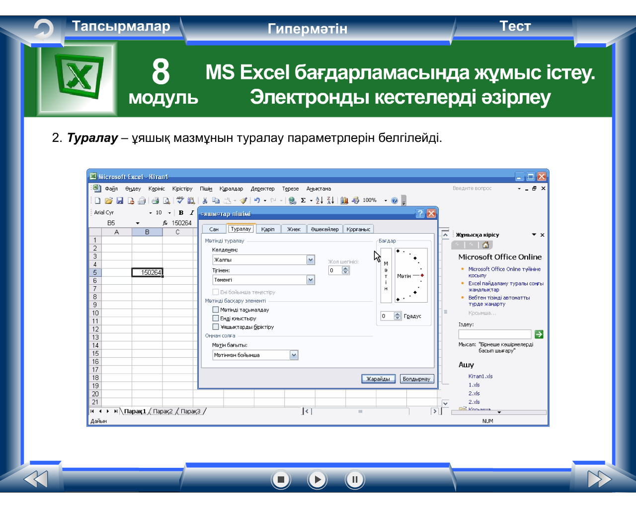Open the 1.xls recent file link
The width and height of the screenshot is (636, 508).
point(474,384)
